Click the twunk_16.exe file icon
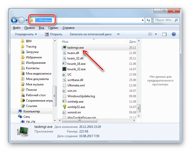190x151 pixels. click(x=64, y=64)
